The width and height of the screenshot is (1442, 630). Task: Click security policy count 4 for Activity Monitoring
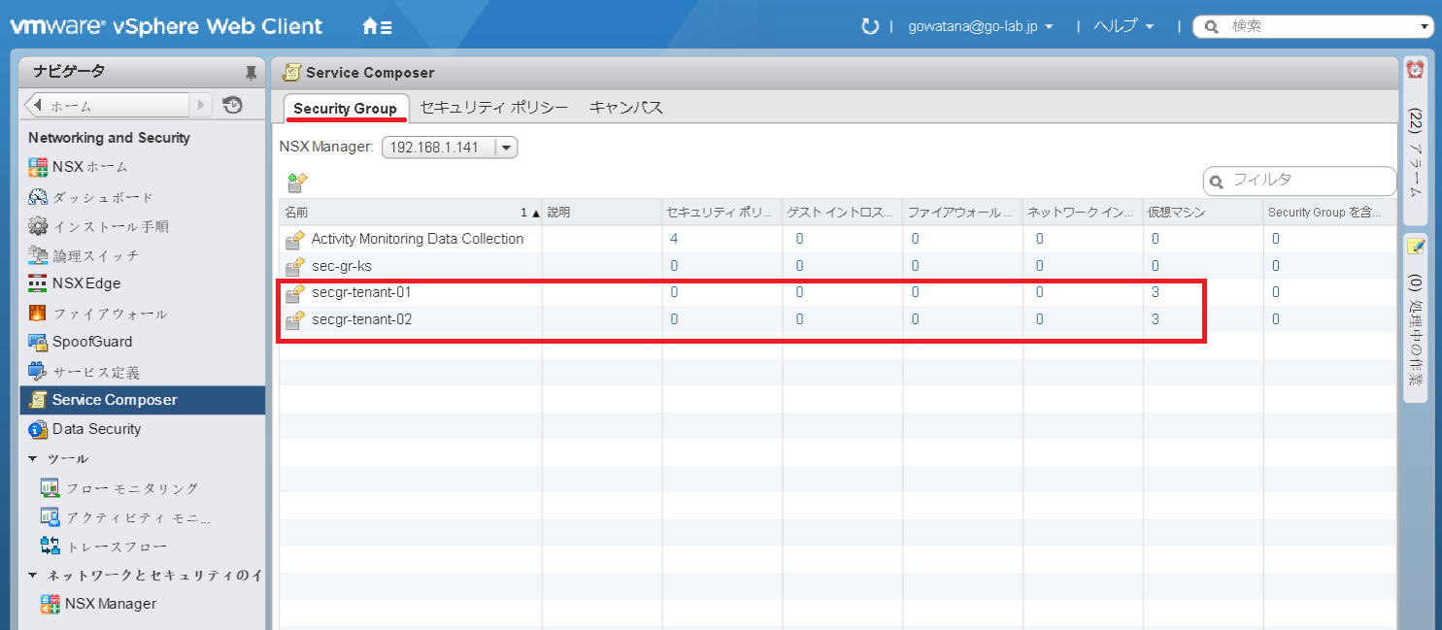pos(674,239)
